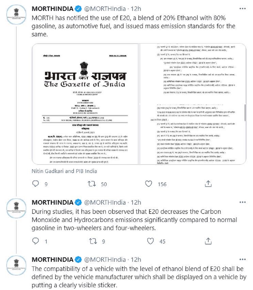Open more options on second tweet

(x=243, y=202)
